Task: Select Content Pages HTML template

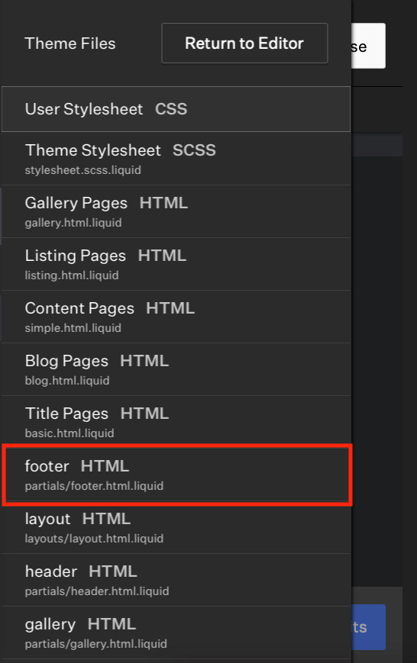Action: pyautogui.click(x=176, y=317)
